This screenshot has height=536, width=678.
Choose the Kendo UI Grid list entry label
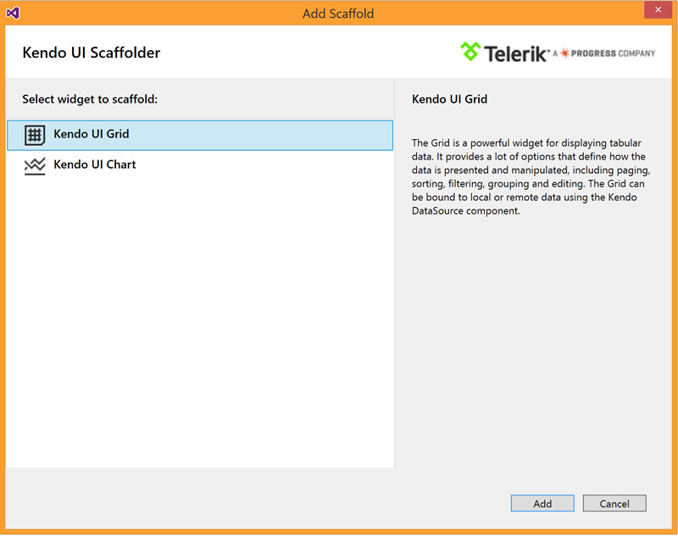coord(92,134)
